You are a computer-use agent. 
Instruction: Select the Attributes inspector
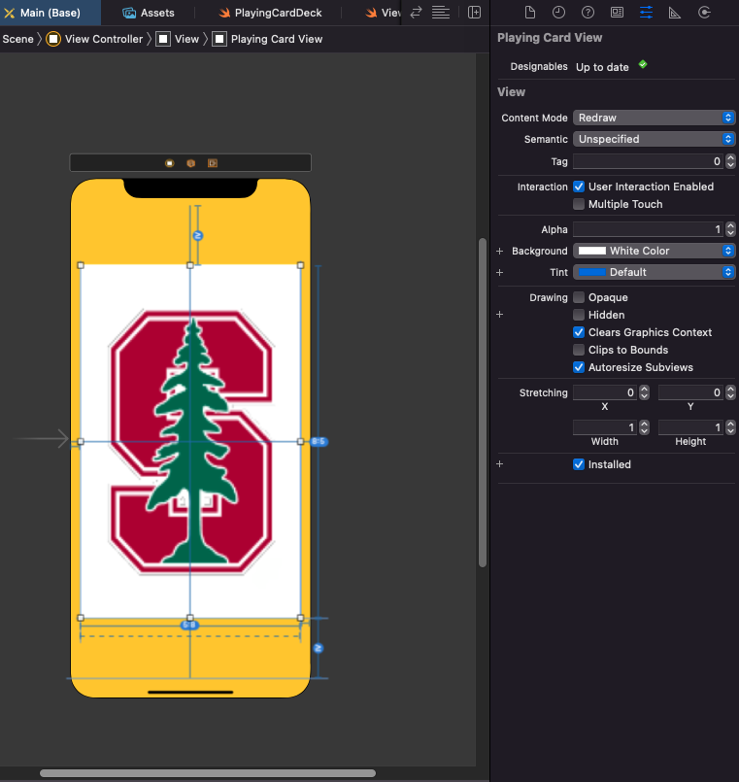coord(646,13)
